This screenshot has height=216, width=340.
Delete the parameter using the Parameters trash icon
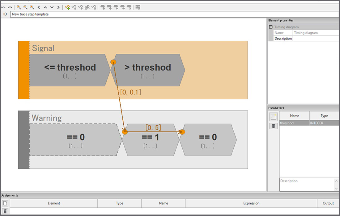point(273,126)
